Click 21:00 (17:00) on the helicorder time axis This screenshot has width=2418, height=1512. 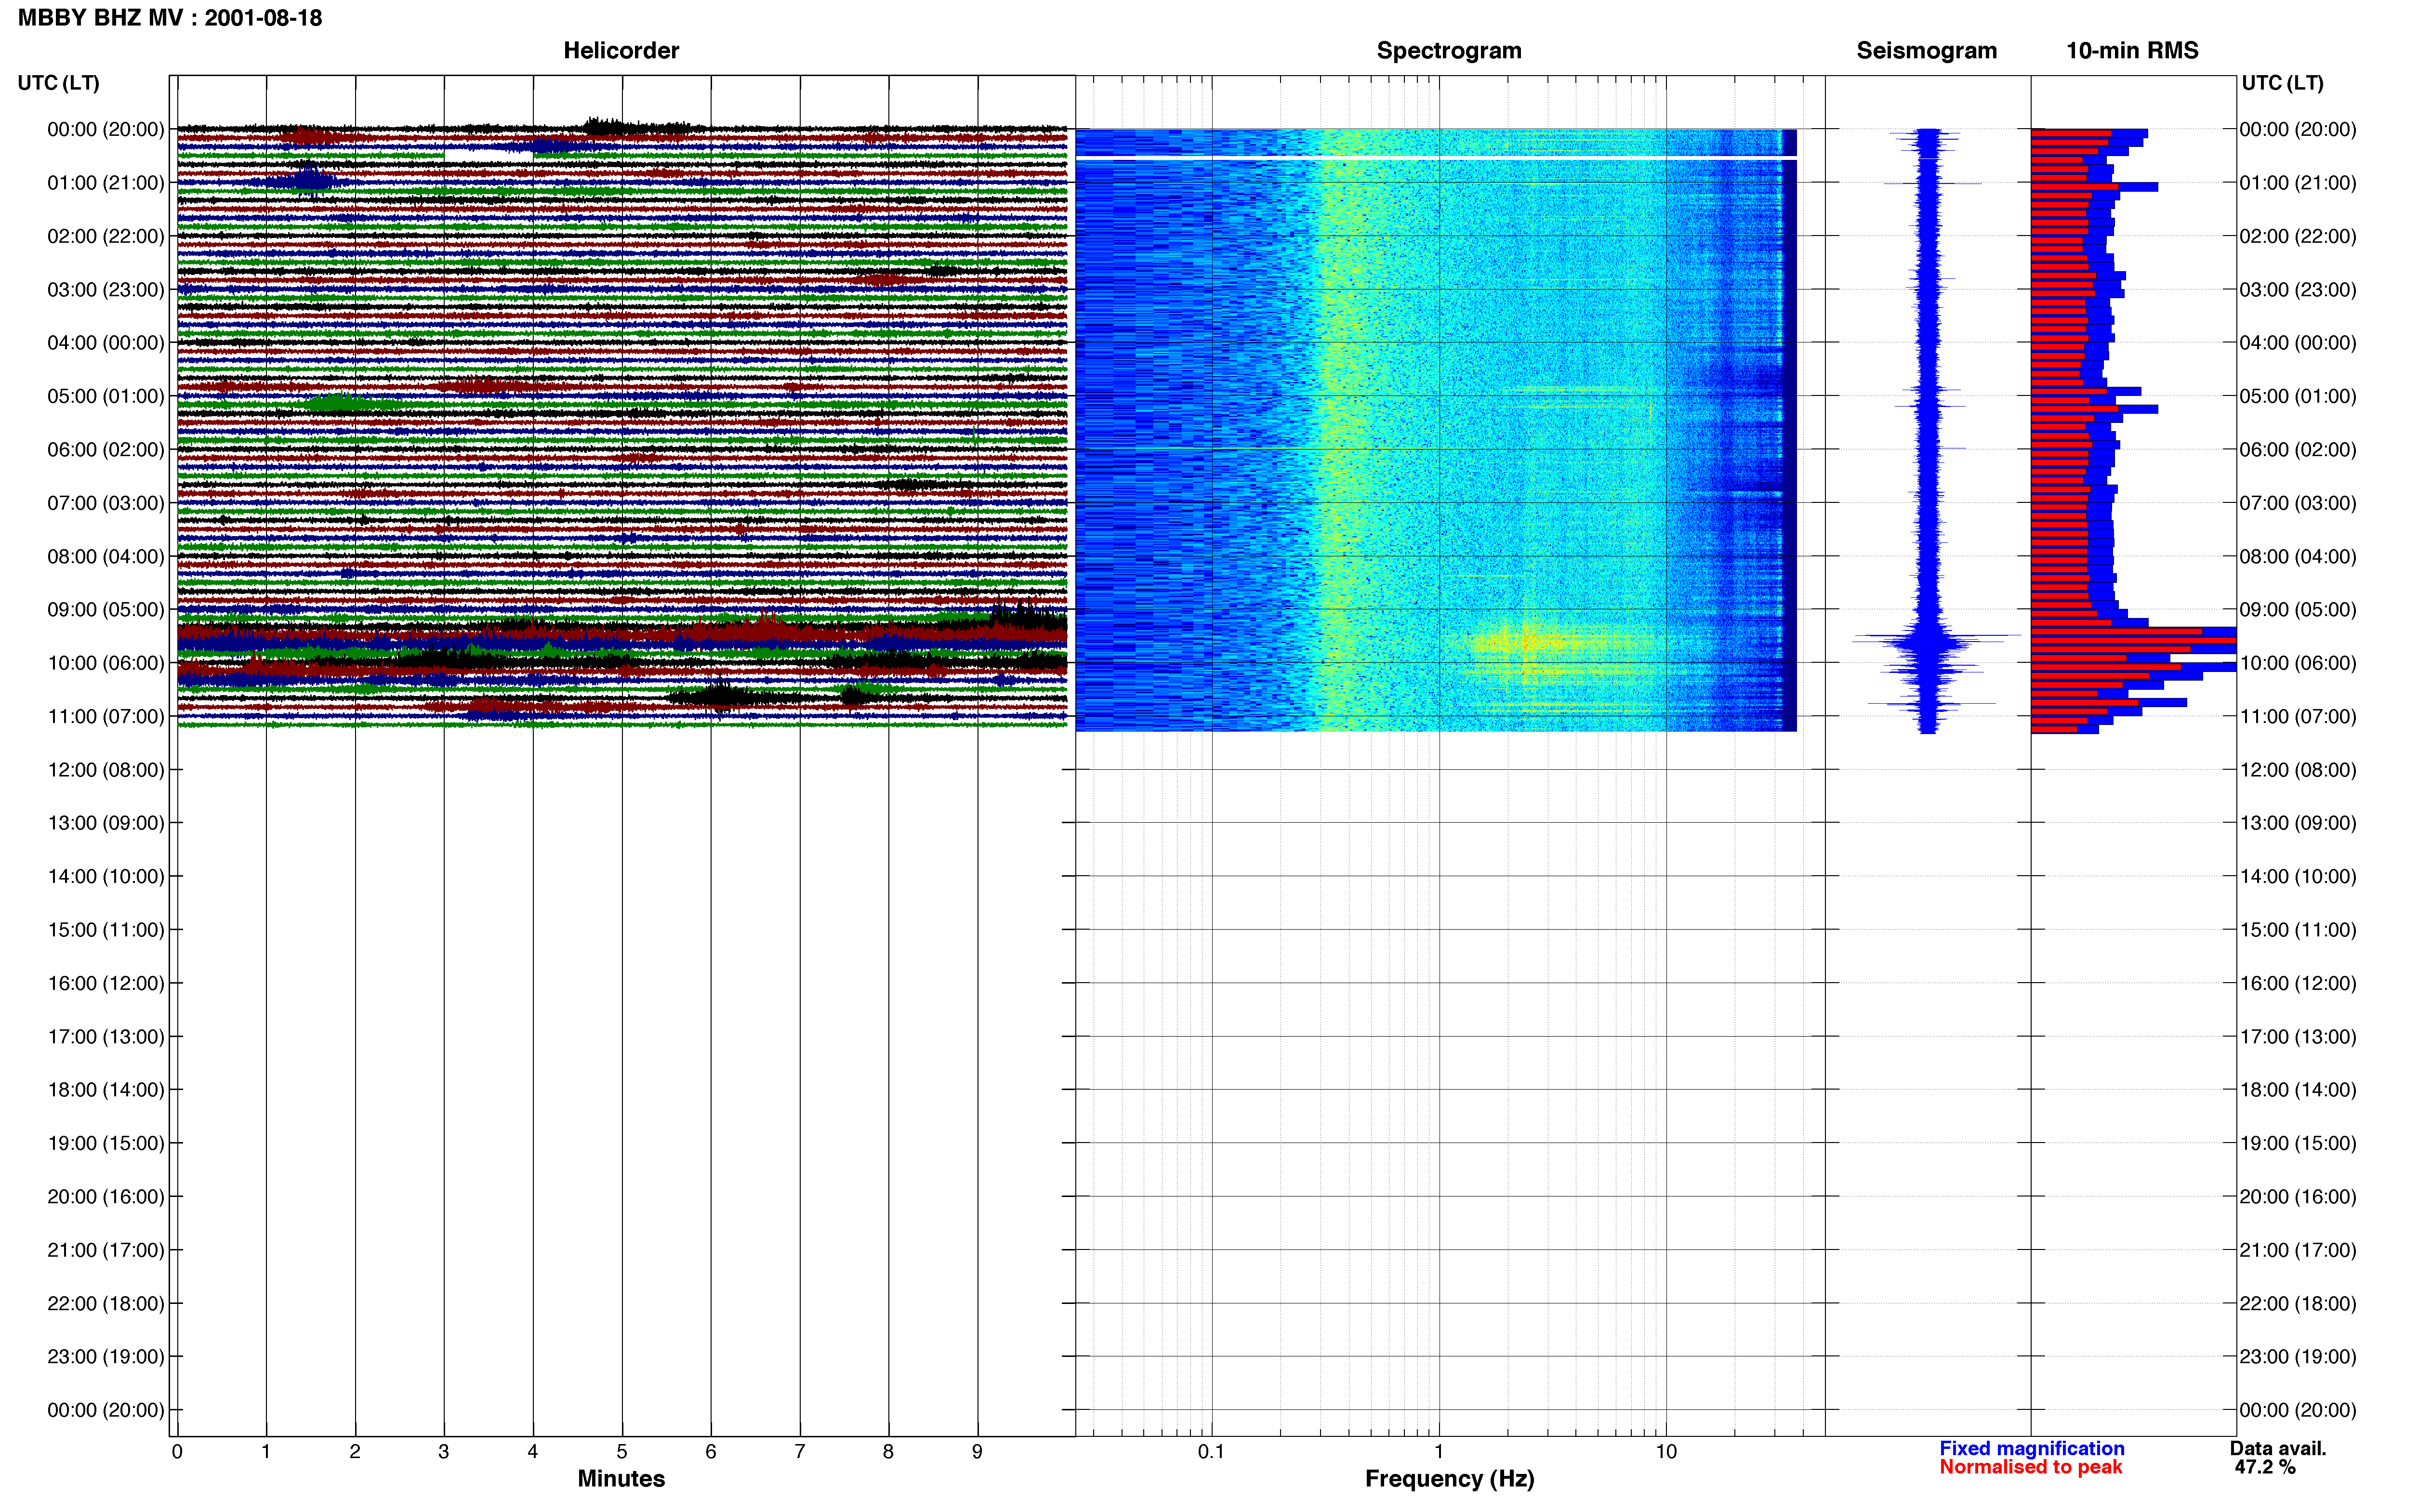click(x=106, y=1250)
